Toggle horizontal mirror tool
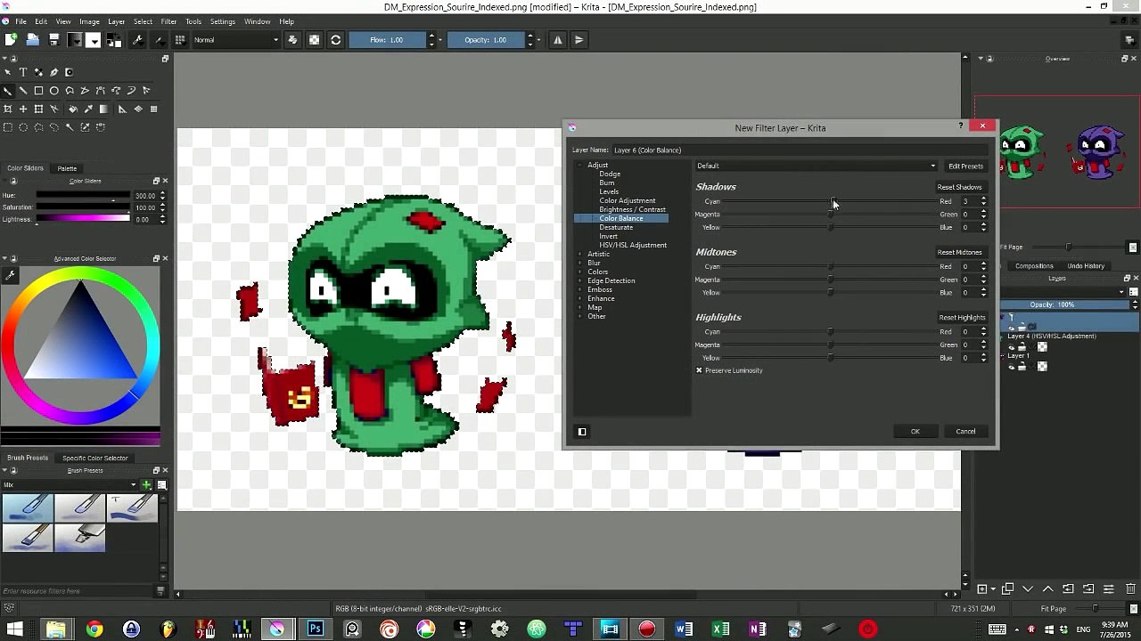The width and height of the screenshot is (1141, 641). 558,39
